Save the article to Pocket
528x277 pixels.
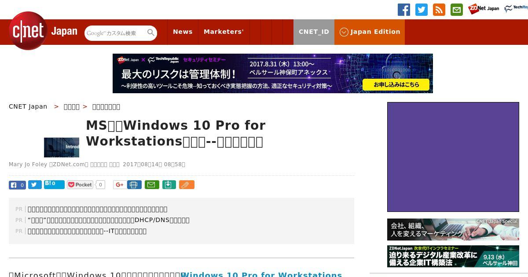pyautogui.click(x=80, y=185)
